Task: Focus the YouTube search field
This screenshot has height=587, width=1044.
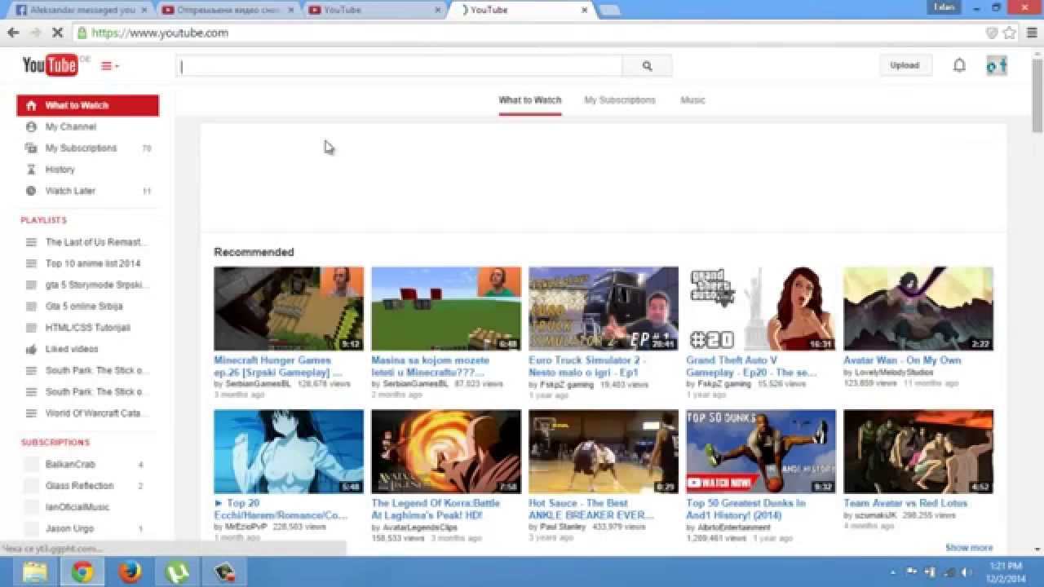Action: 399,66
